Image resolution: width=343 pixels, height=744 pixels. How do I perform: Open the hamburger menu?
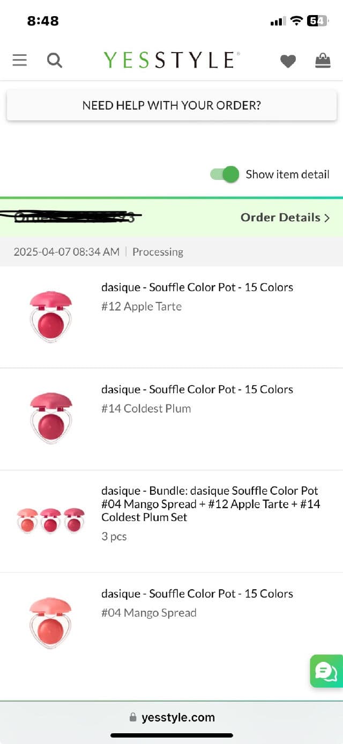20,60
